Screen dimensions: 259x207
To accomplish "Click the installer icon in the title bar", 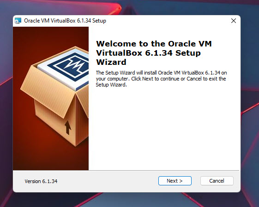I will pyautogui.click(x=18, y=21).
